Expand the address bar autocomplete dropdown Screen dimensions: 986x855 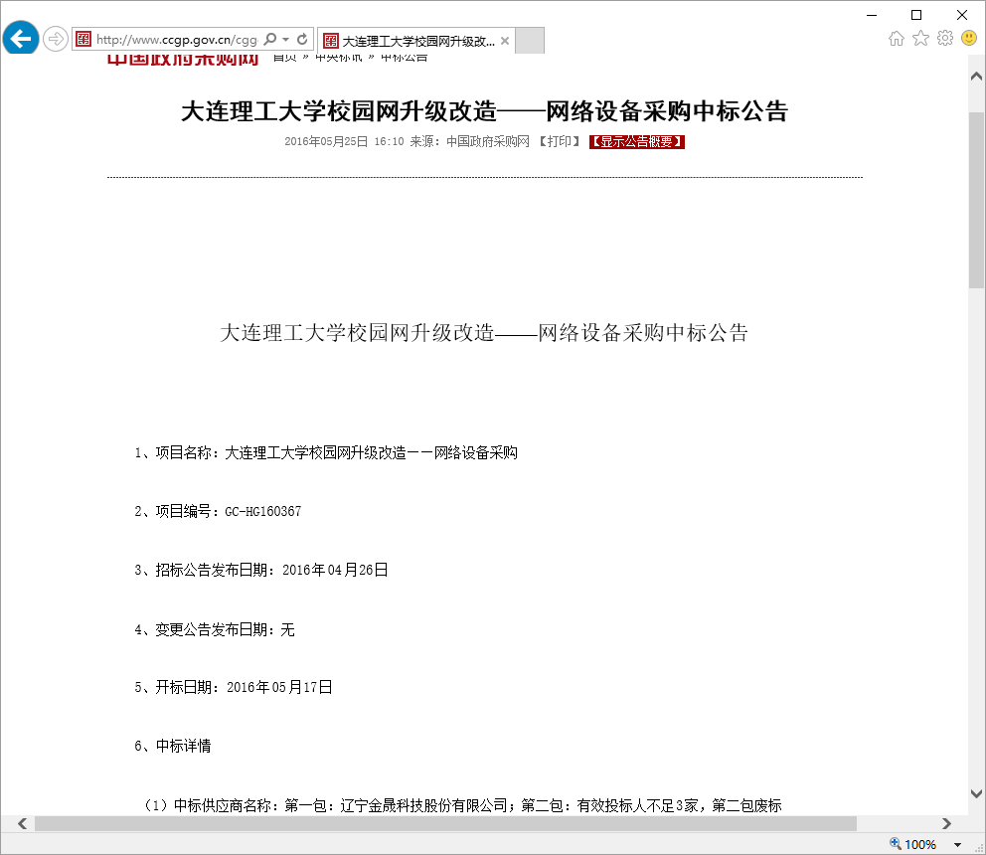click(x=286, y=40)
